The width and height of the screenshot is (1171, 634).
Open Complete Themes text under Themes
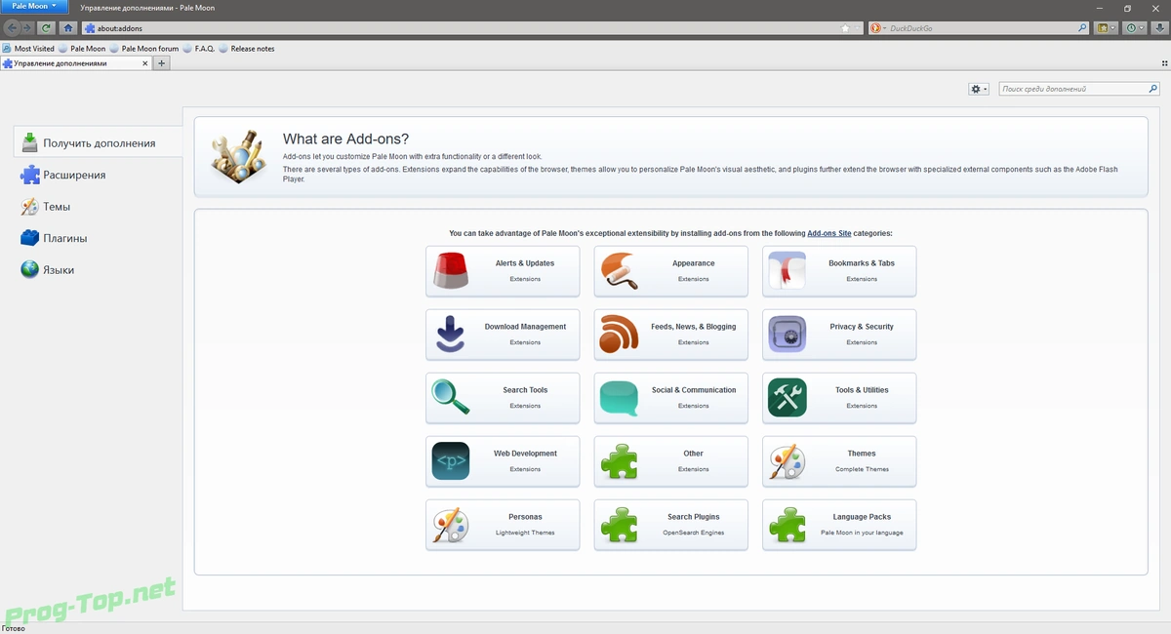pos(862,469)
